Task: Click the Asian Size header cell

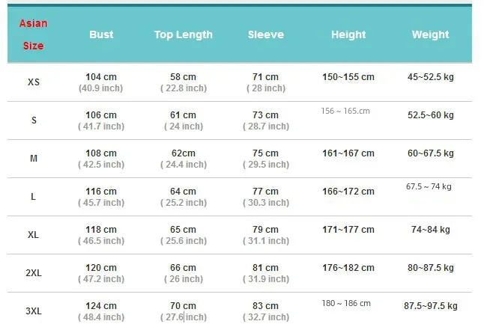Action: pos(33,34)
